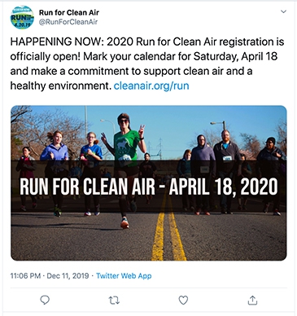297x316 pixels.
Task: View the 11:06 PM Dec 11, 2019 timestamp
Action: click(50, 276)
